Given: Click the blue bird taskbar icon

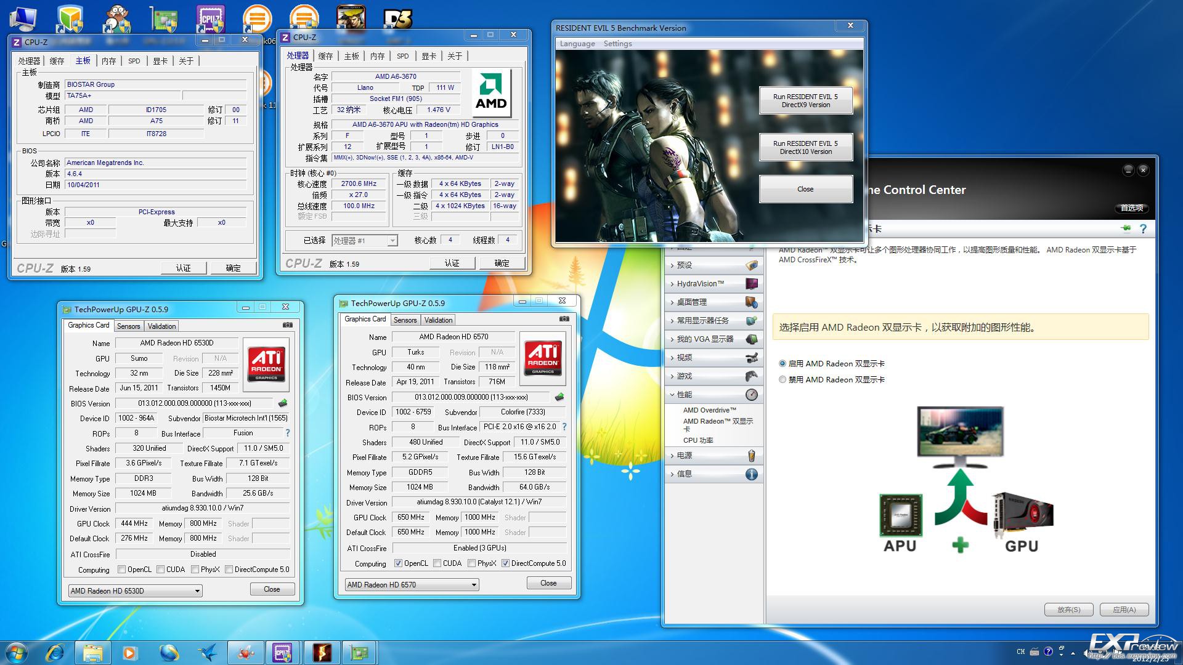Looking at the screenshot, I should [x=207, y=652].
